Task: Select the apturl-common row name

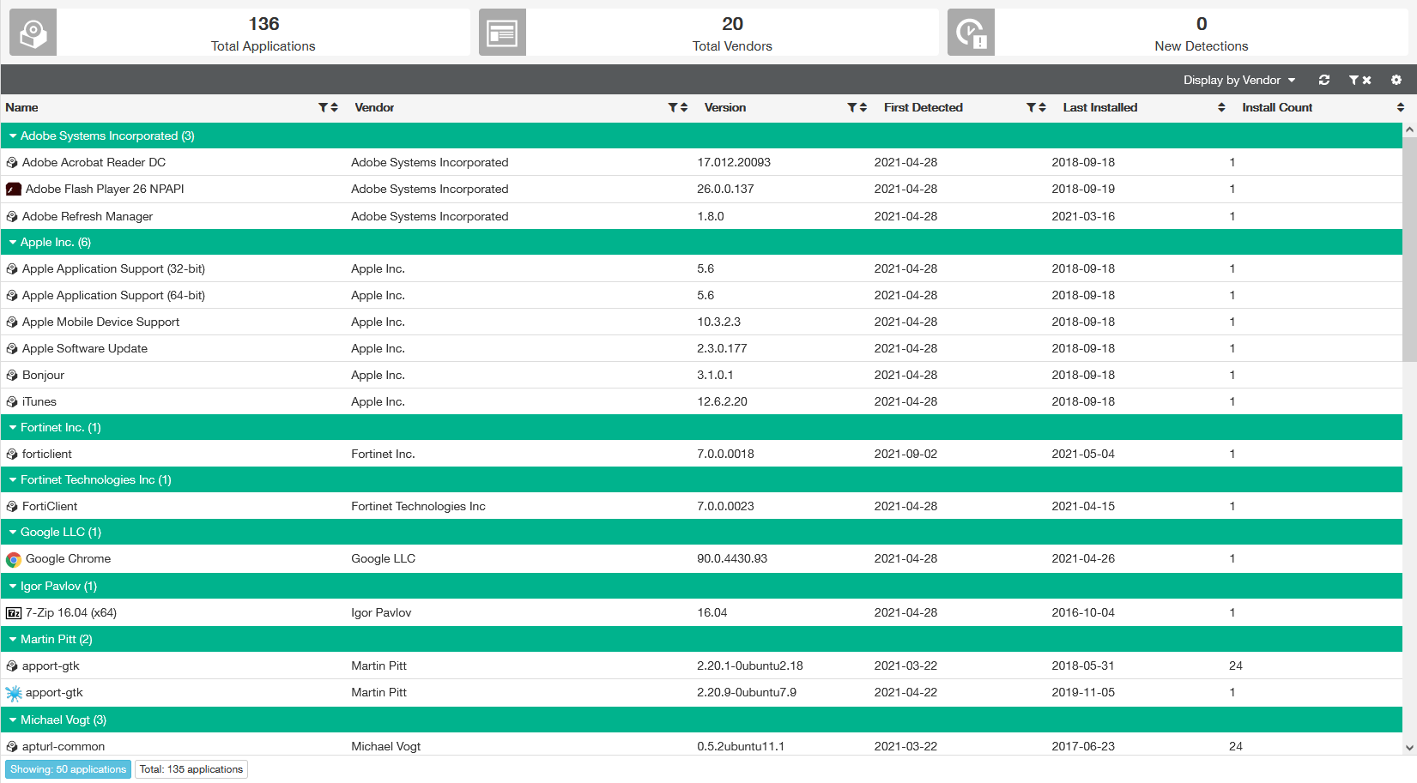Action: coord(64,746)
